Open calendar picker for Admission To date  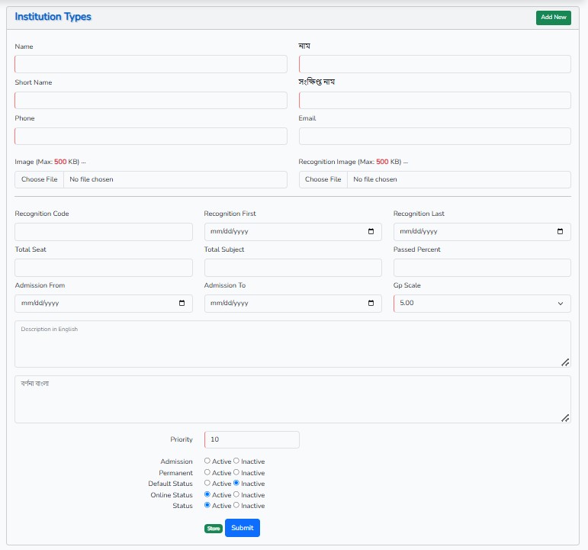pyautogui.click(x=371, y=304)
